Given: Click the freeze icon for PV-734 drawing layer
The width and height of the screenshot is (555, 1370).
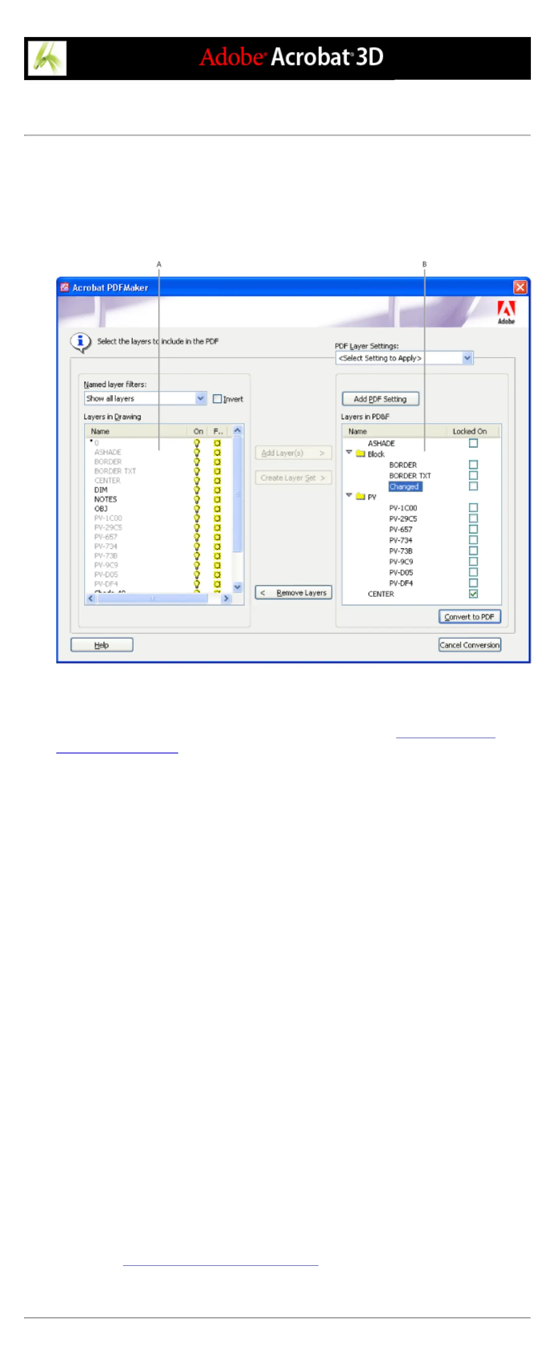Looking at the screenshot, I should tap(217, 547).
